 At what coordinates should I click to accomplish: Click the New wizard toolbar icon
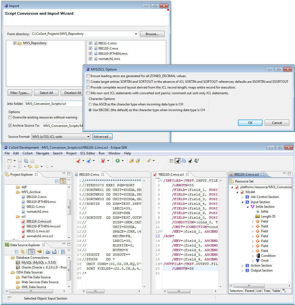pyautogui.click(x=9, y=161)
